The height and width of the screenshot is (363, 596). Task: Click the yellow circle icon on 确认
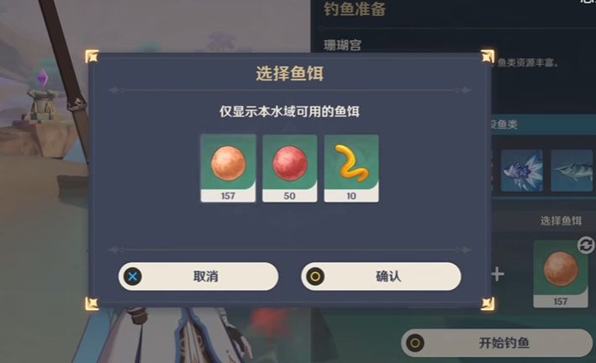point(315,276)
